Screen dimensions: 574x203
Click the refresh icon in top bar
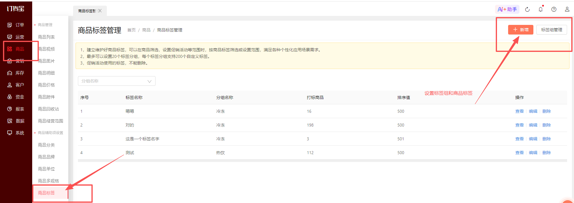[527, 9]
